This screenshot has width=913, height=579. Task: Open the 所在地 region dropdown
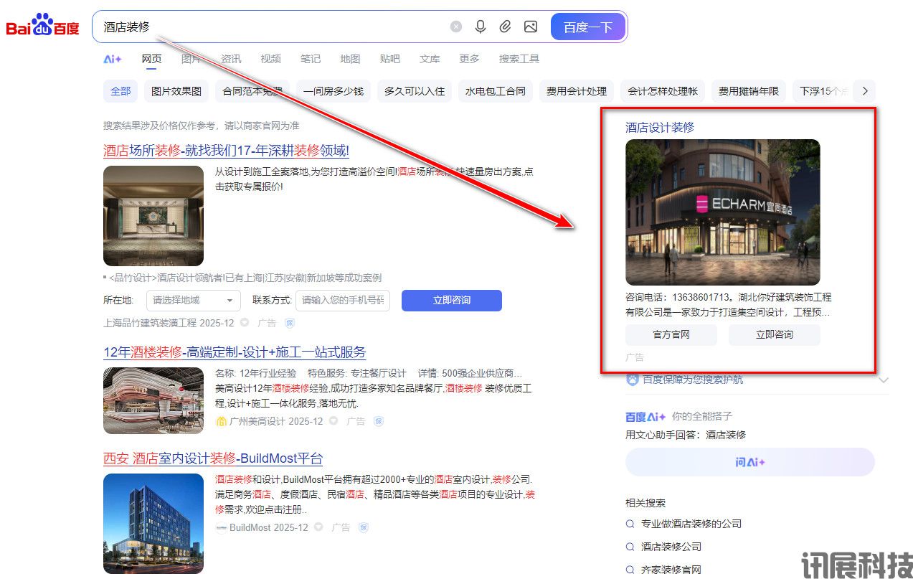(194, 301)
